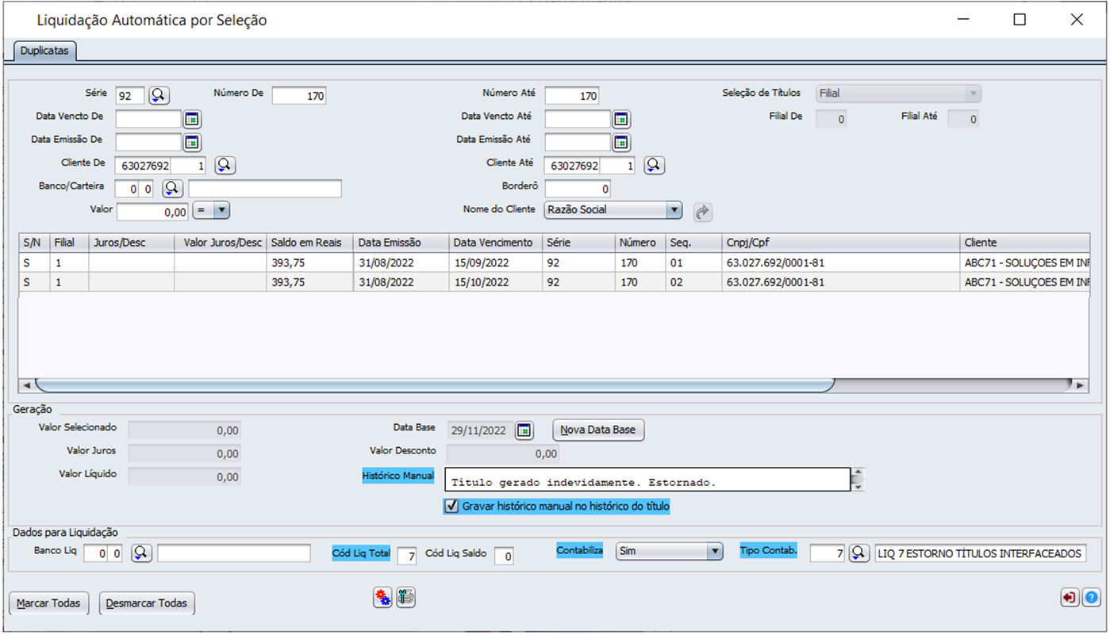Click Data Emissão Até date field
The width and height of the screenshot is (1110, 635).
coord(578,142)
